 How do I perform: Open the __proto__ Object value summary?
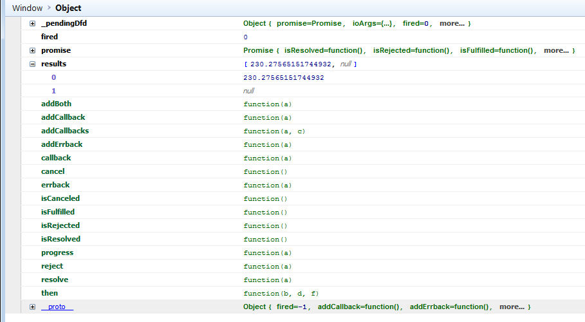[387, 307]
